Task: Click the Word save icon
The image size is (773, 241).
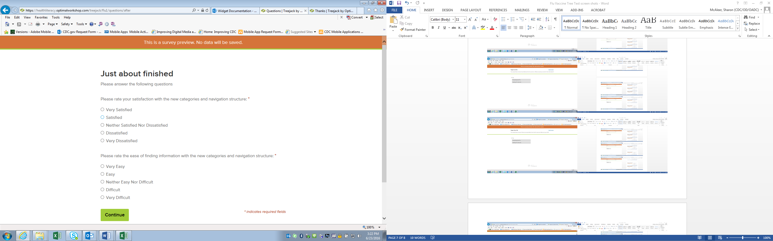Action: point(399,3)
